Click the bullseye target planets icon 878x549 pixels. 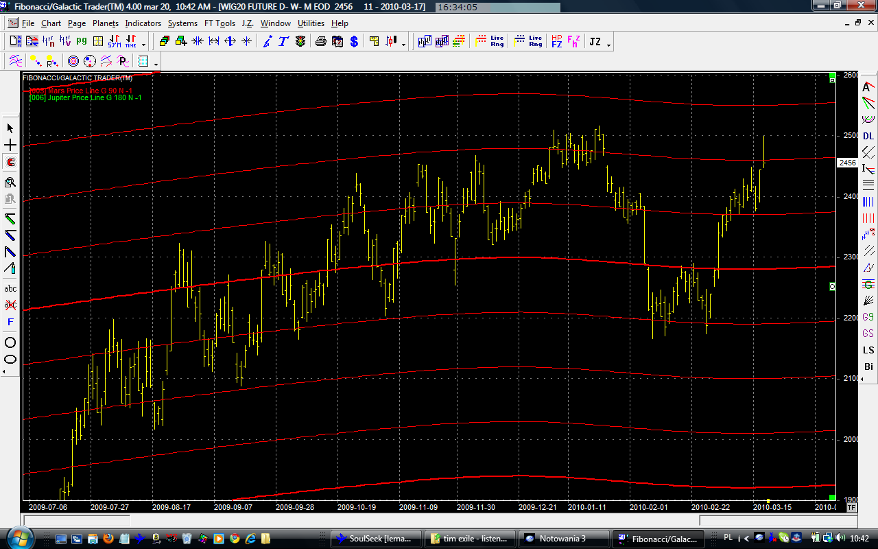(x=73, y=62)
